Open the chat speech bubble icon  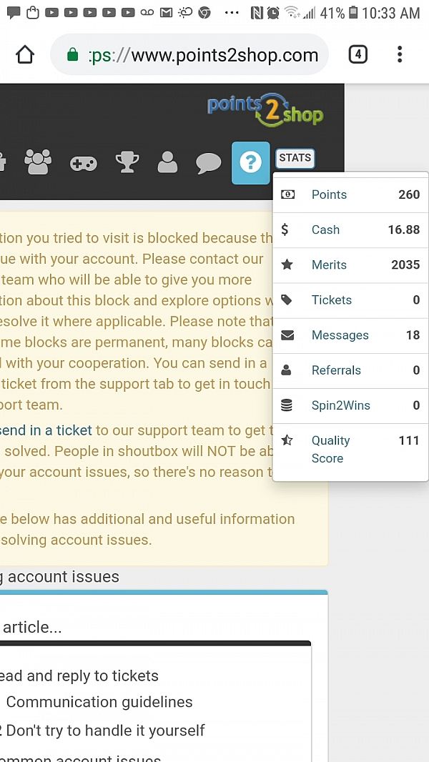coord(208,163)
